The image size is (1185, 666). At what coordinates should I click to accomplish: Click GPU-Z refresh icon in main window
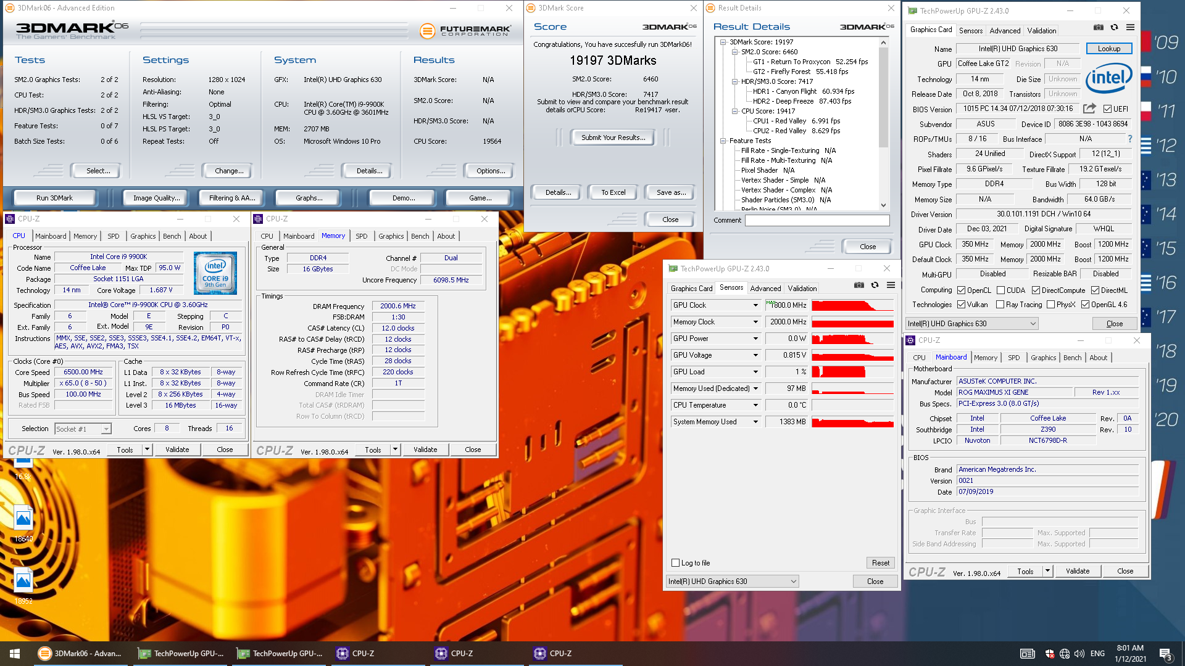pyautogui.click(x=1114, y=27)
